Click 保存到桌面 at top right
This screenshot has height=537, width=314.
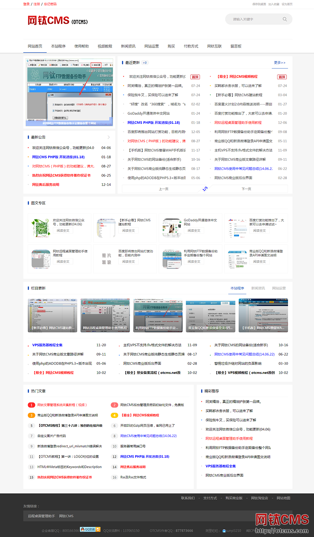259,4
